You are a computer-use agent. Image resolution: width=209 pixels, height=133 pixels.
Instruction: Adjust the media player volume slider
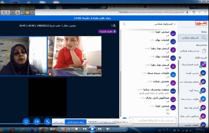[118, 129]
